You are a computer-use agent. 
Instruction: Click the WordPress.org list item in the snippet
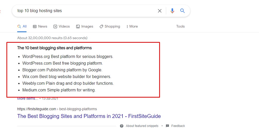click(68, 56)
